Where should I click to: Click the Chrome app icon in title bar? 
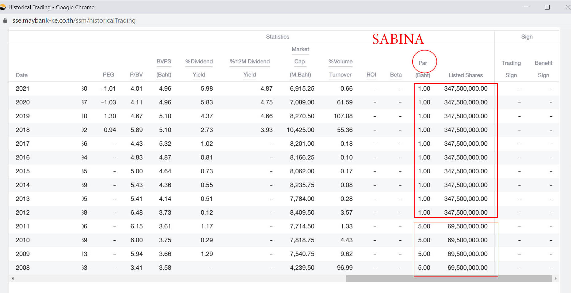3,7
